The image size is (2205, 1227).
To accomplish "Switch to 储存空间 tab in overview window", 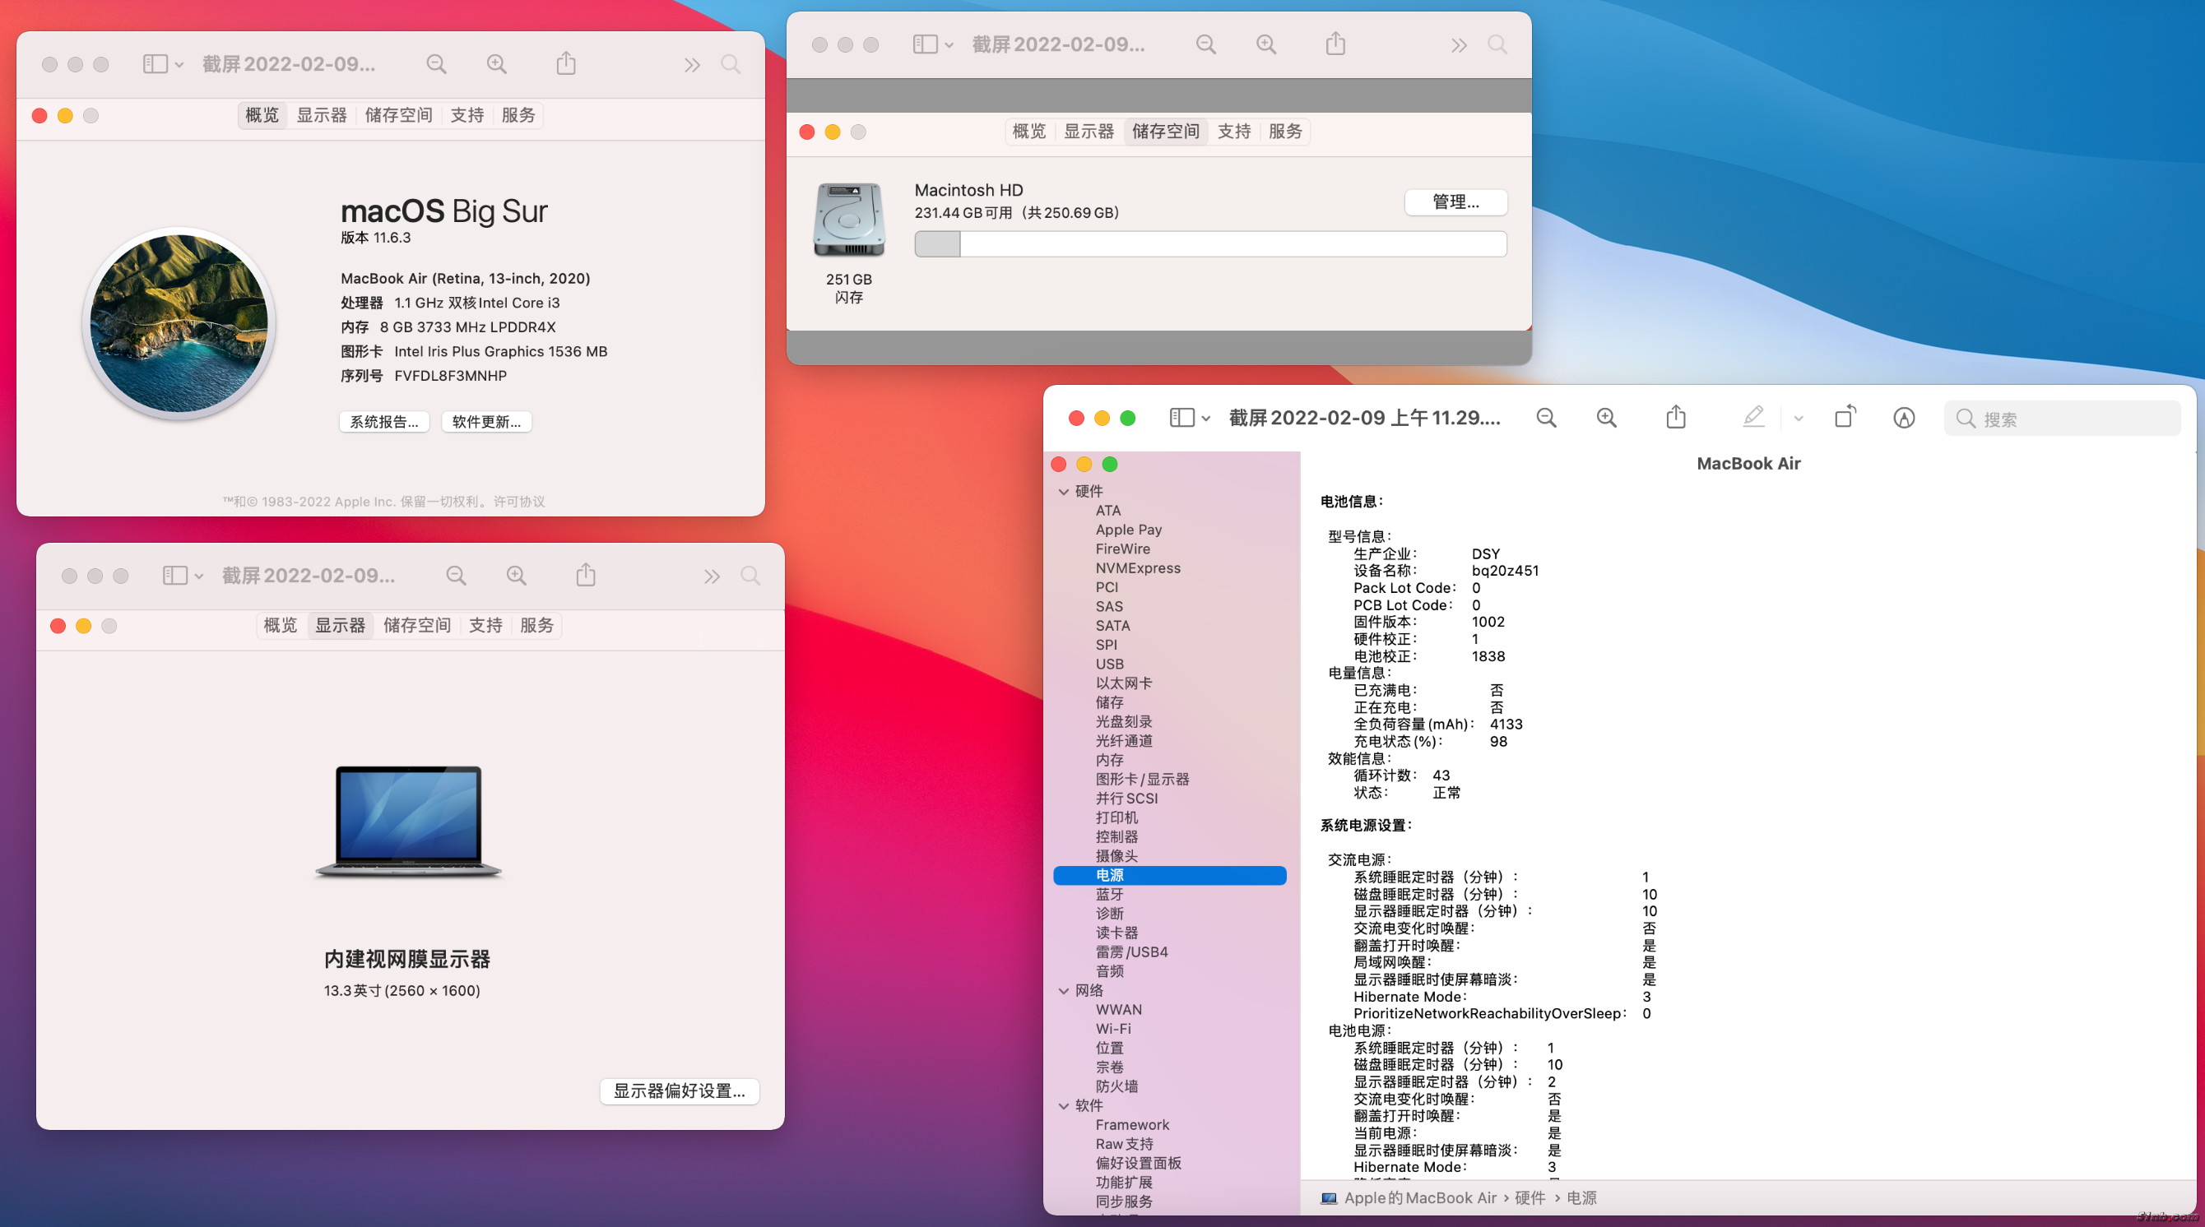I will (x=398, y=115).
